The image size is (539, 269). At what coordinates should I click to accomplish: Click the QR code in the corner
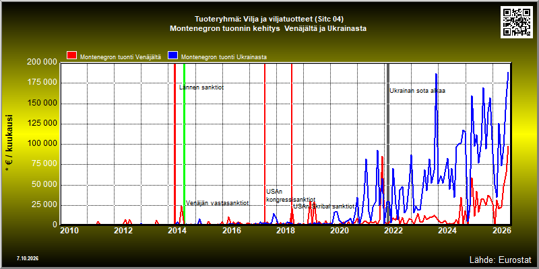tap(517, 22)
